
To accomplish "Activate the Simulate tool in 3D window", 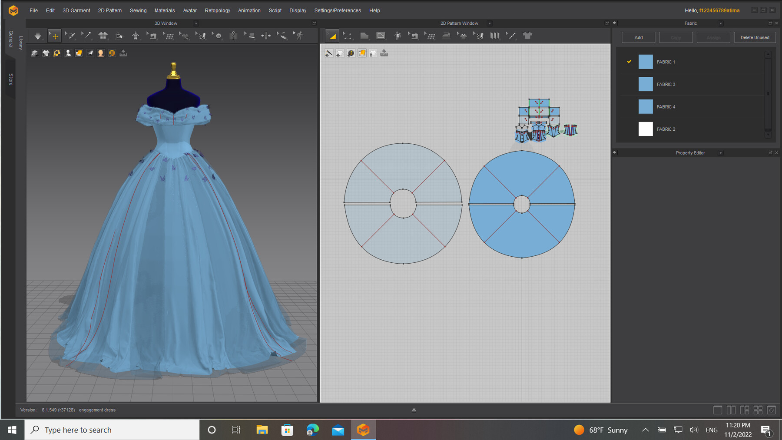I will pyautogui.click(x=38, y=36).
